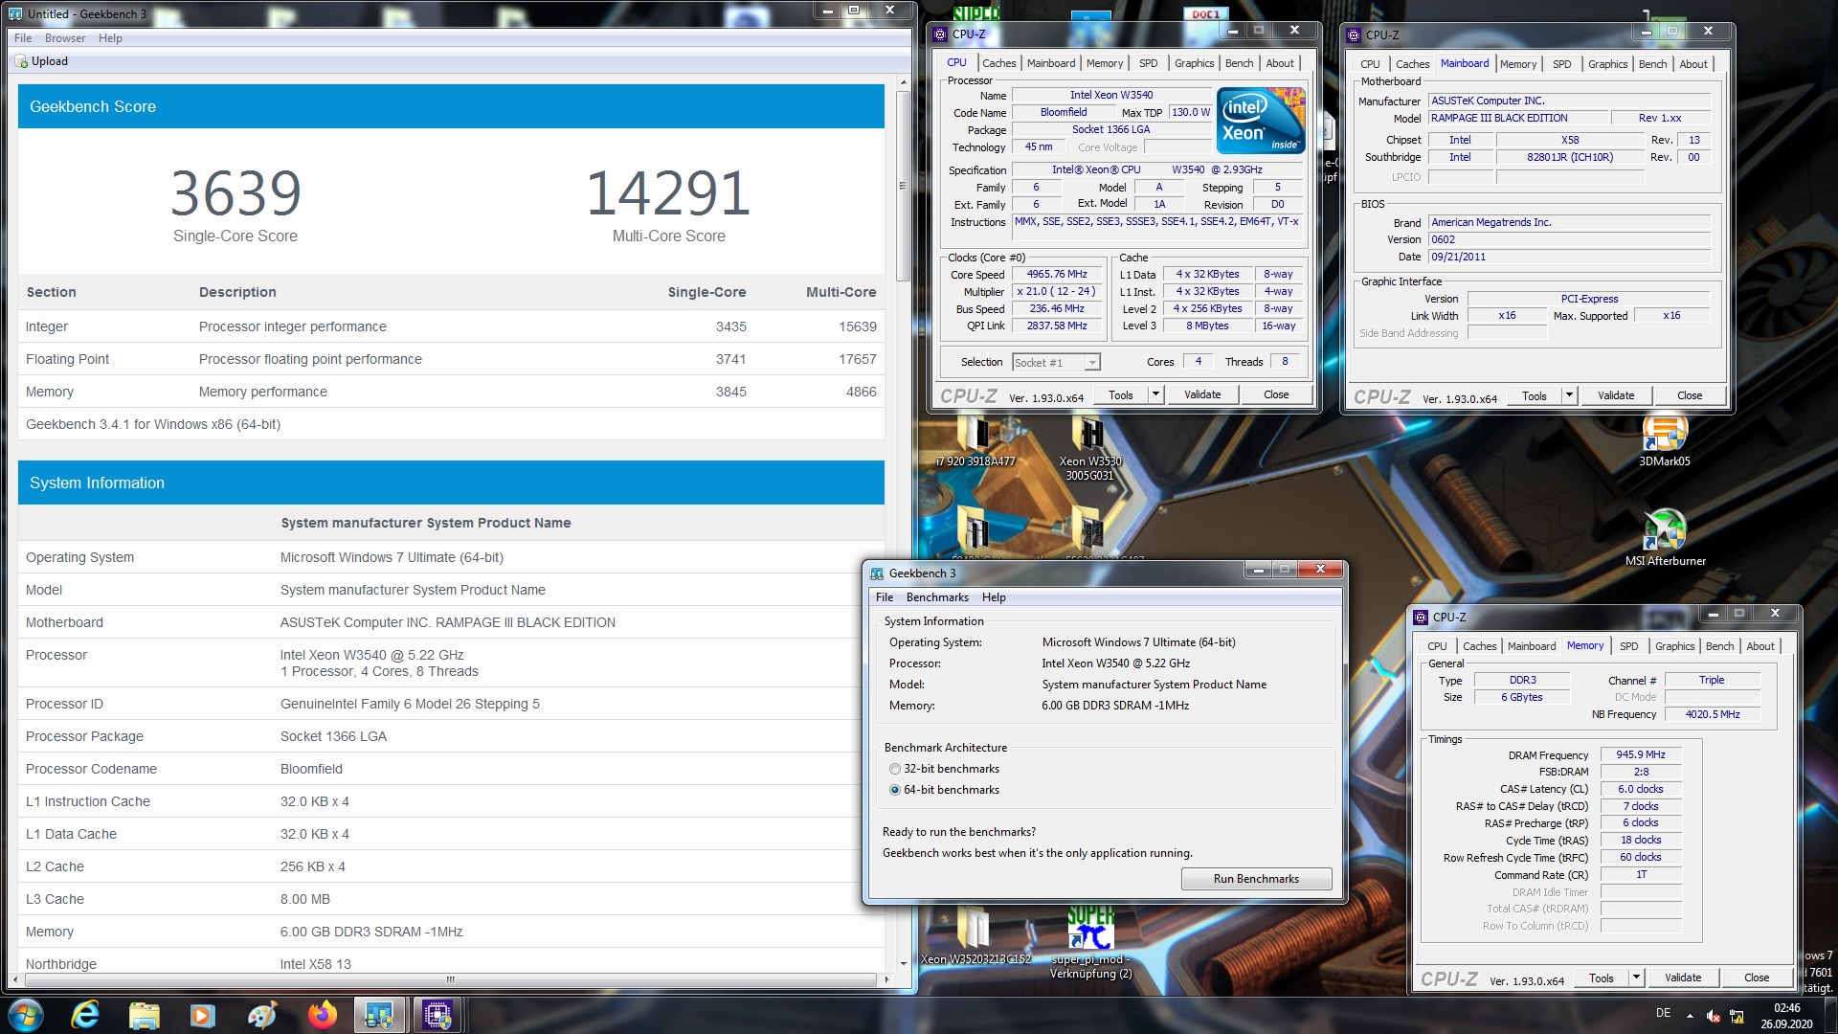
Task: Open Bench tab in CPU-Z CPU window
Action: (x=1239, y=63)
